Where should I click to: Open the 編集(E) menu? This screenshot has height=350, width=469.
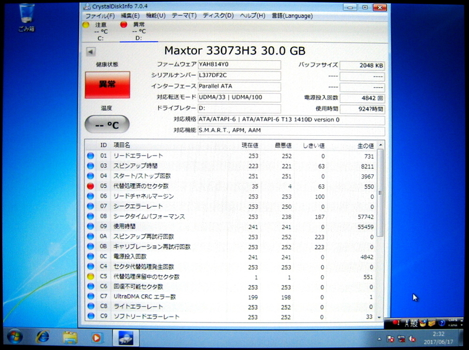[130, 16]
